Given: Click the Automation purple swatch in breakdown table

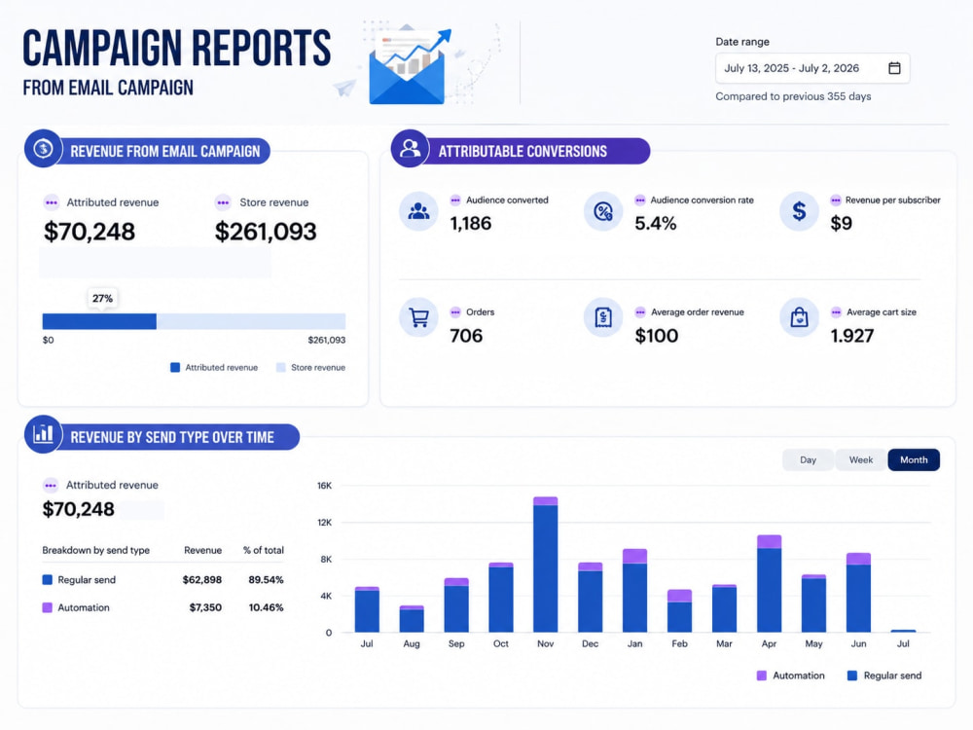Looking at the screenshot, I should coord(47,607).
